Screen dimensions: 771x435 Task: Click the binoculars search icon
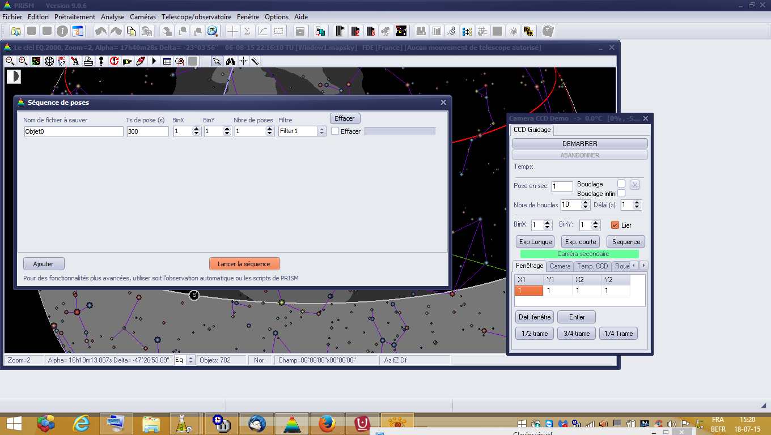[x=230, y=61]
